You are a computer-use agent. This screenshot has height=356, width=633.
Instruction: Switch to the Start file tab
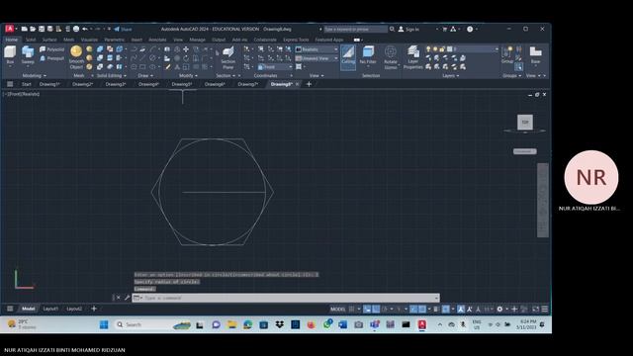click(x=27, y=84)
